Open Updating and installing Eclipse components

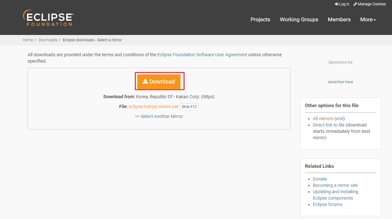point(336,195)
